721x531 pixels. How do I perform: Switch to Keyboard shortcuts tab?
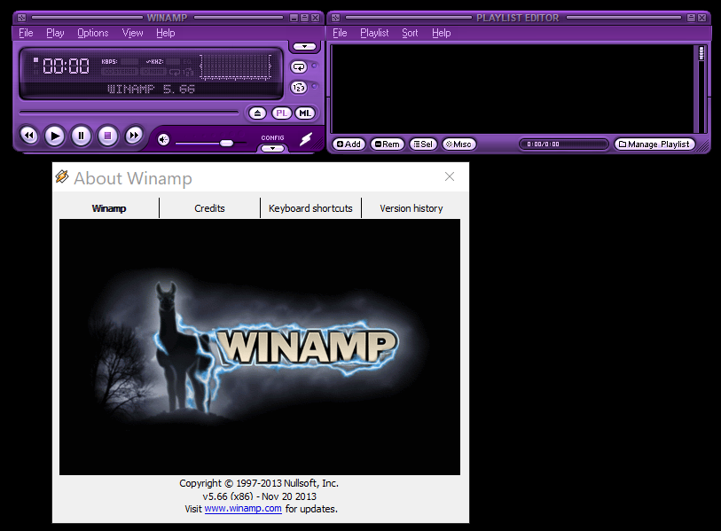(x=311, y=208)
